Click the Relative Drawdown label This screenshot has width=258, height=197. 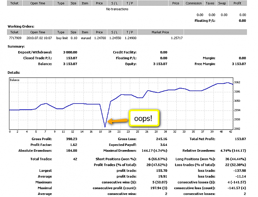click(x=199, y=151)
